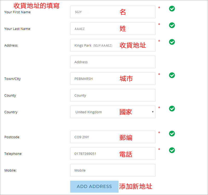Click the 'Telephone' label text

(x=13, y=154)
